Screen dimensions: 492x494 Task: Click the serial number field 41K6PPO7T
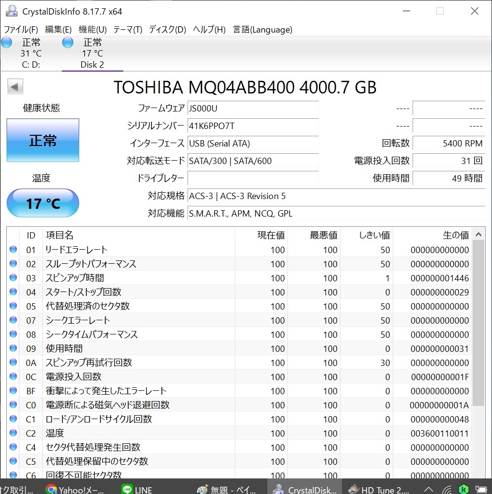(253, 126)
